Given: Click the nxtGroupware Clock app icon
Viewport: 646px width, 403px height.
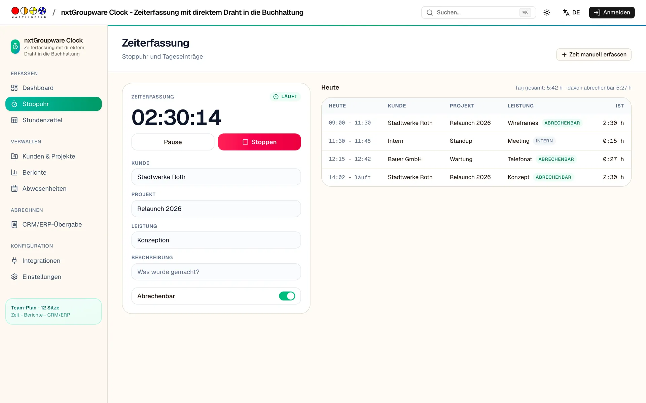Looking at the screenshot, I should 15,47.
